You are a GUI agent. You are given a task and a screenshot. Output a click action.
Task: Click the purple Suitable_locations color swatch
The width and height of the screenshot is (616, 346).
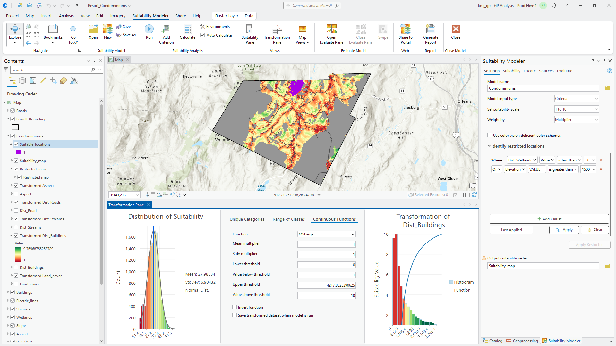point(18,152)
